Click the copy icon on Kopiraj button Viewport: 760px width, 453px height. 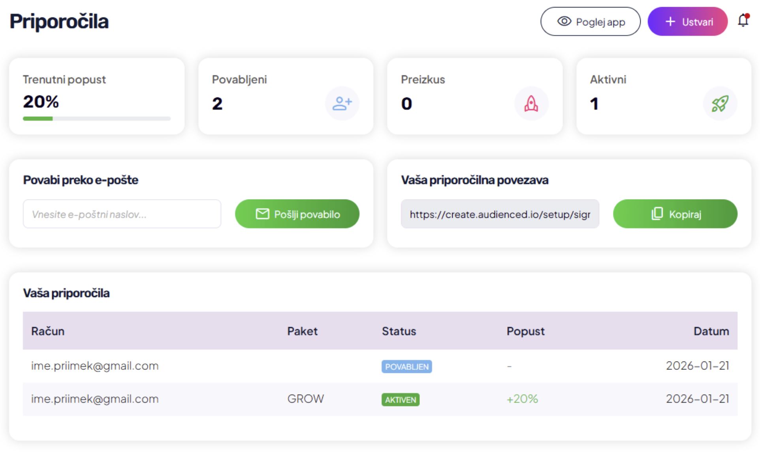tap(657, 214)
